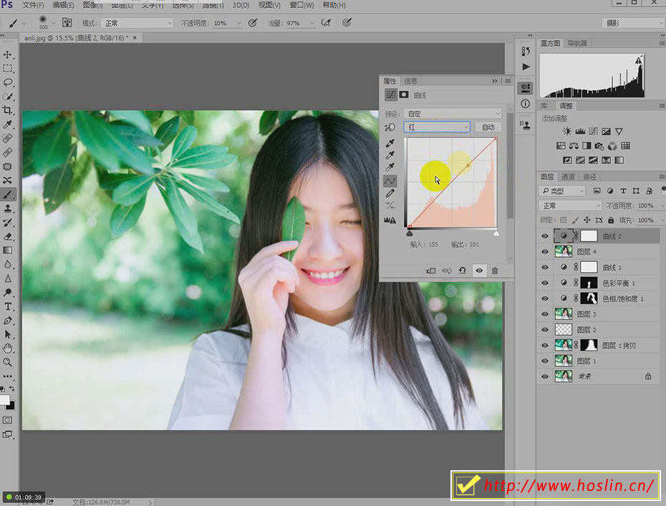Open the flow 97% dropdown arrow
666x506 pixels.
[312, 23]
